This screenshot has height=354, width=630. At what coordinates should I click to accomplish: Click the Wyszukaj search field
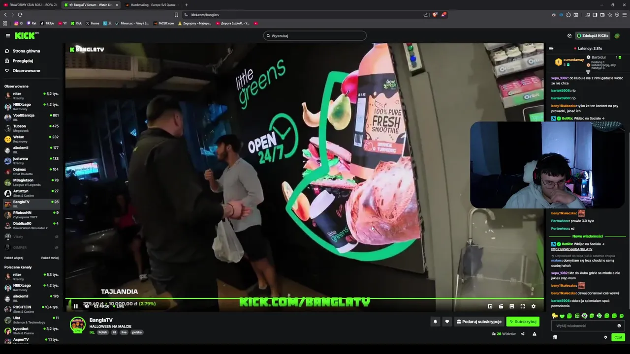coord(315,35)
